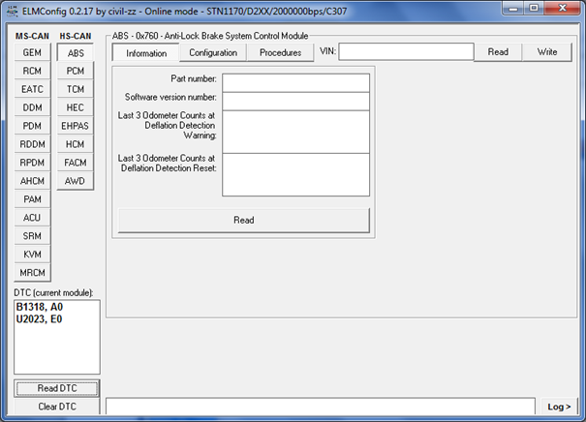This screenshot has width=586, height=422.
Task: Click the VIN input field
Action: (x=405, y=52)
